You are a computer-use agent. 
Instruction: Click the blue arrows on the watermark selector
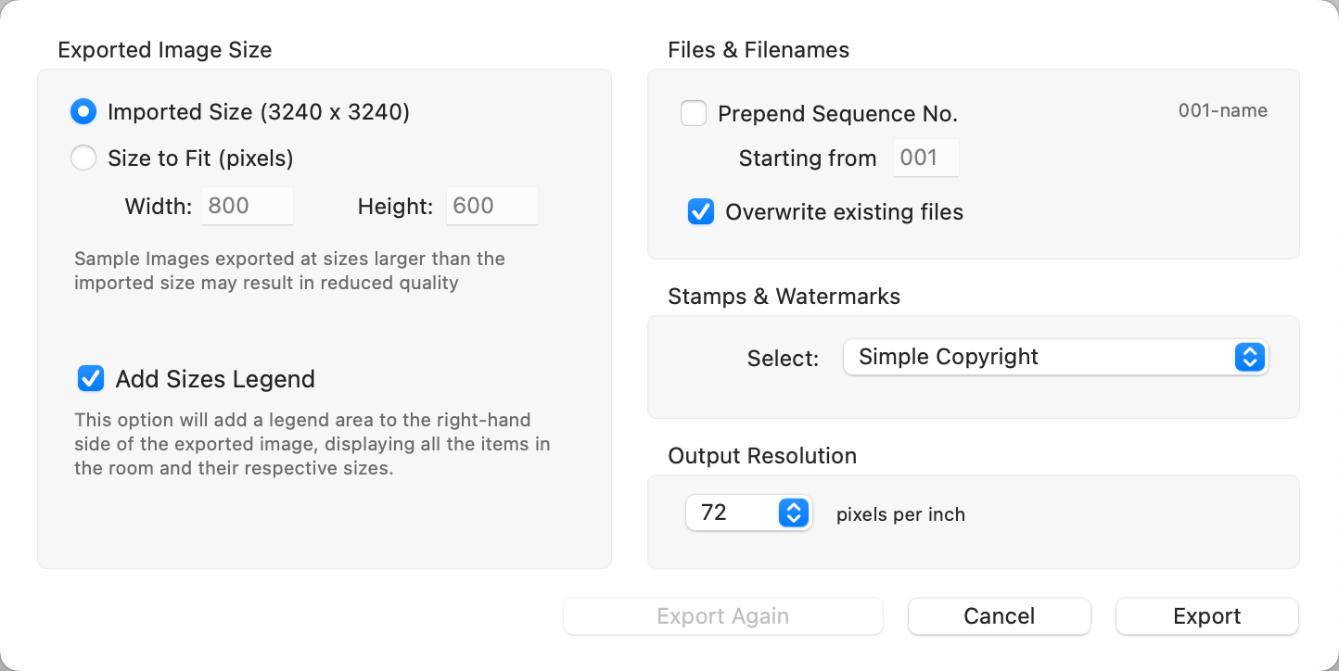pyautogui.click(x=1250, y=357)
